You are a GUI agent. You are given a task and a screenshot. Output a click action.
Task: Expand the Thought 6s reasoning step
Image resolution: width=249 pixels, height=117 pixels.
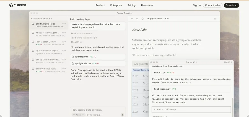click(77, 42)
